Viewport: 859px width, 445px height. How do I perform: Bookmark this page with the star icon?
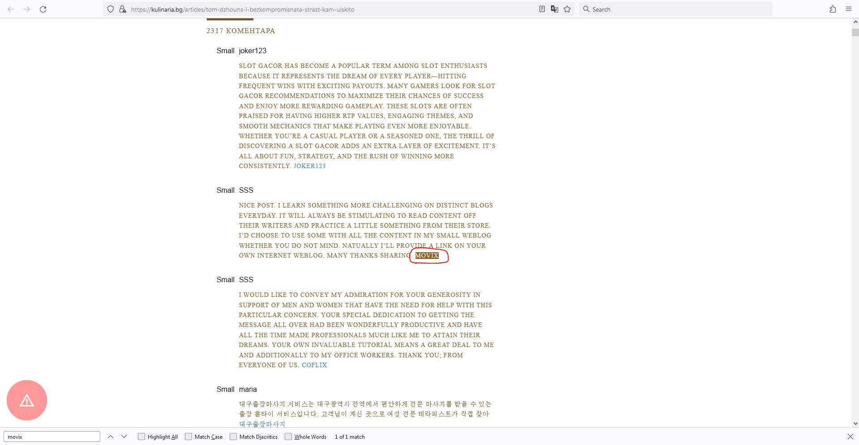pos(567,9)
